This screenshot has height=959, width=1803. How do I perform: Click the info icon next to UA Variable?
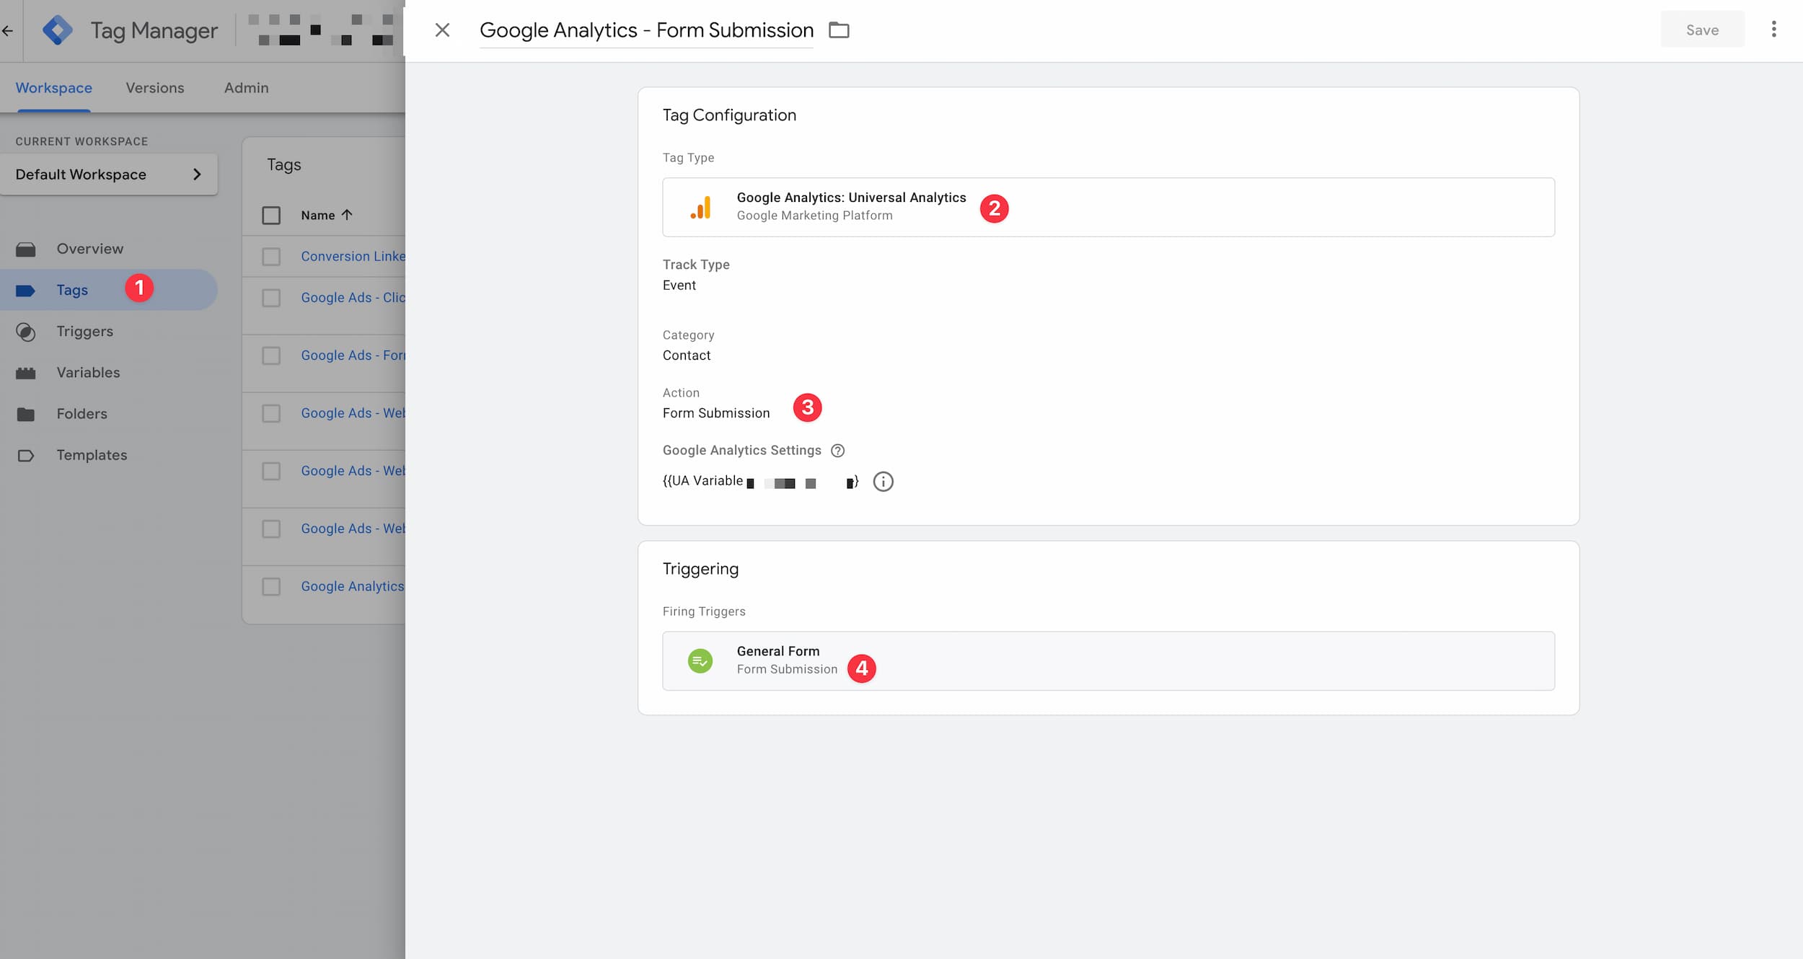883,482
